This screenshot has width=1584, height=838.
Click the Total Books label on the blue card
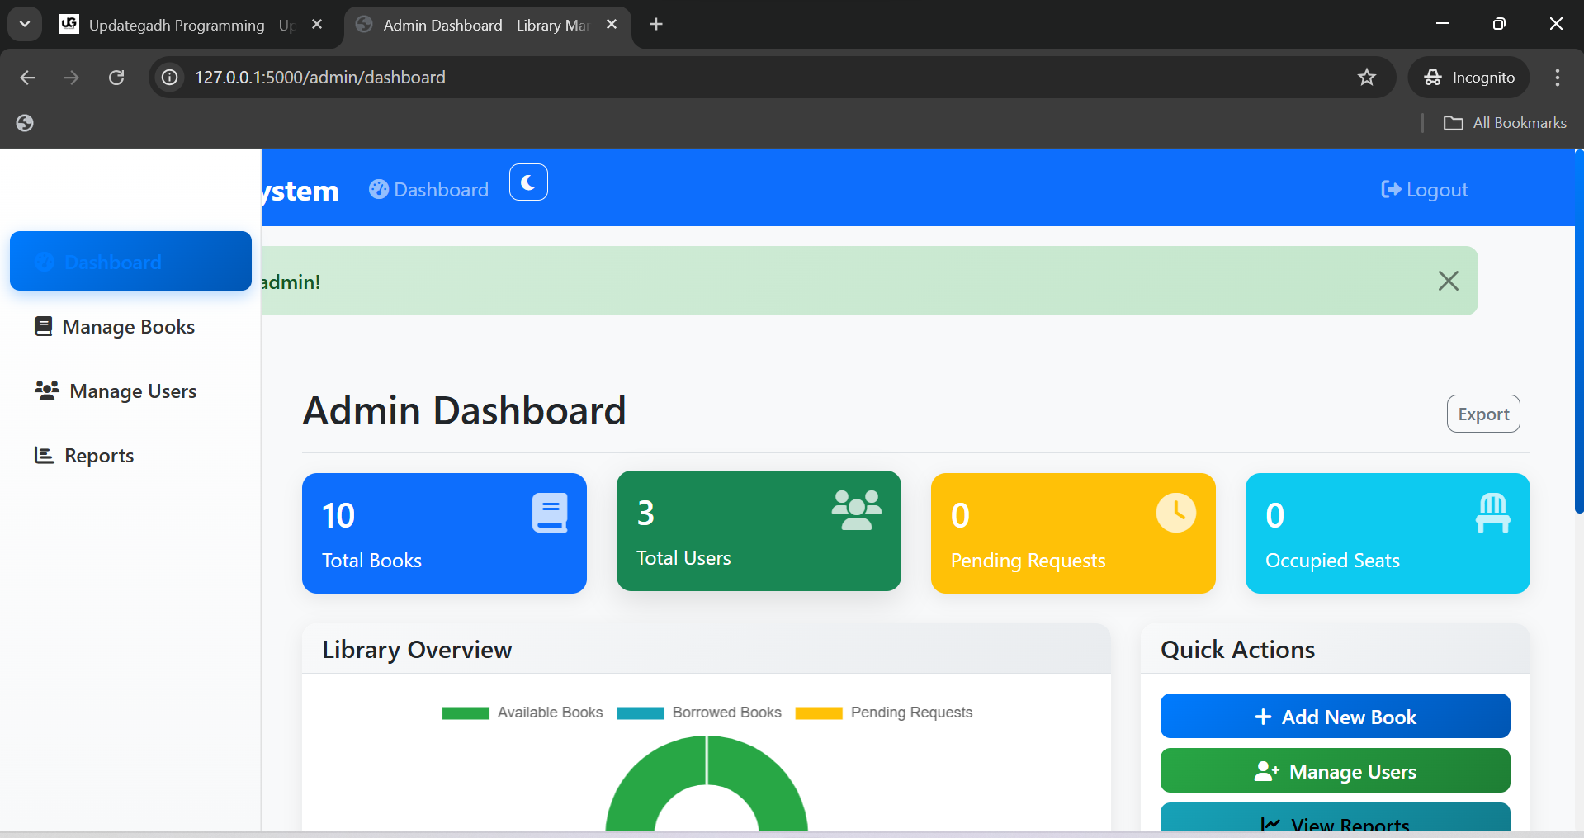[x=371, y=561]
